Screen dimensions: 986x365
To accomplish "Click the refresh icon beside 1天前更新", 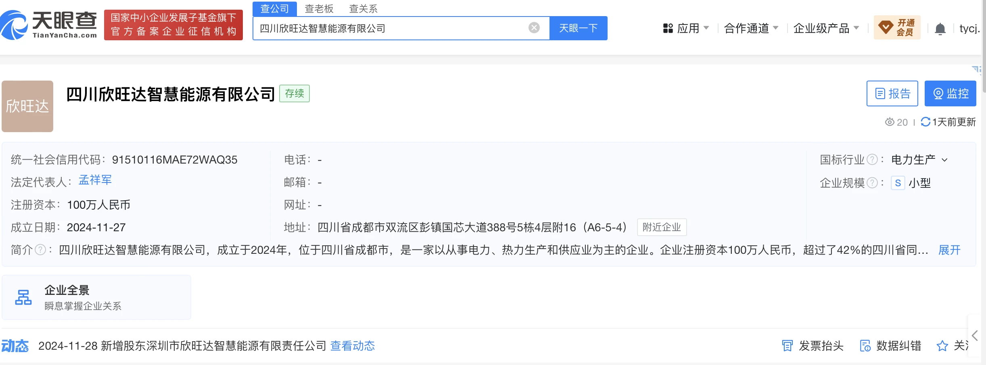I will pyautogui.click(x=925, y=122).
